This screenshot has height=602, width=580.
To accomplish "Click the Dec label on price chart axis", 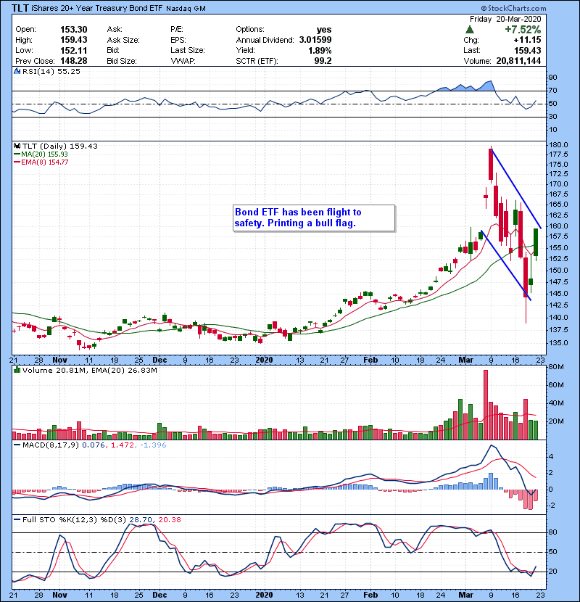I will tap(159, 360).
